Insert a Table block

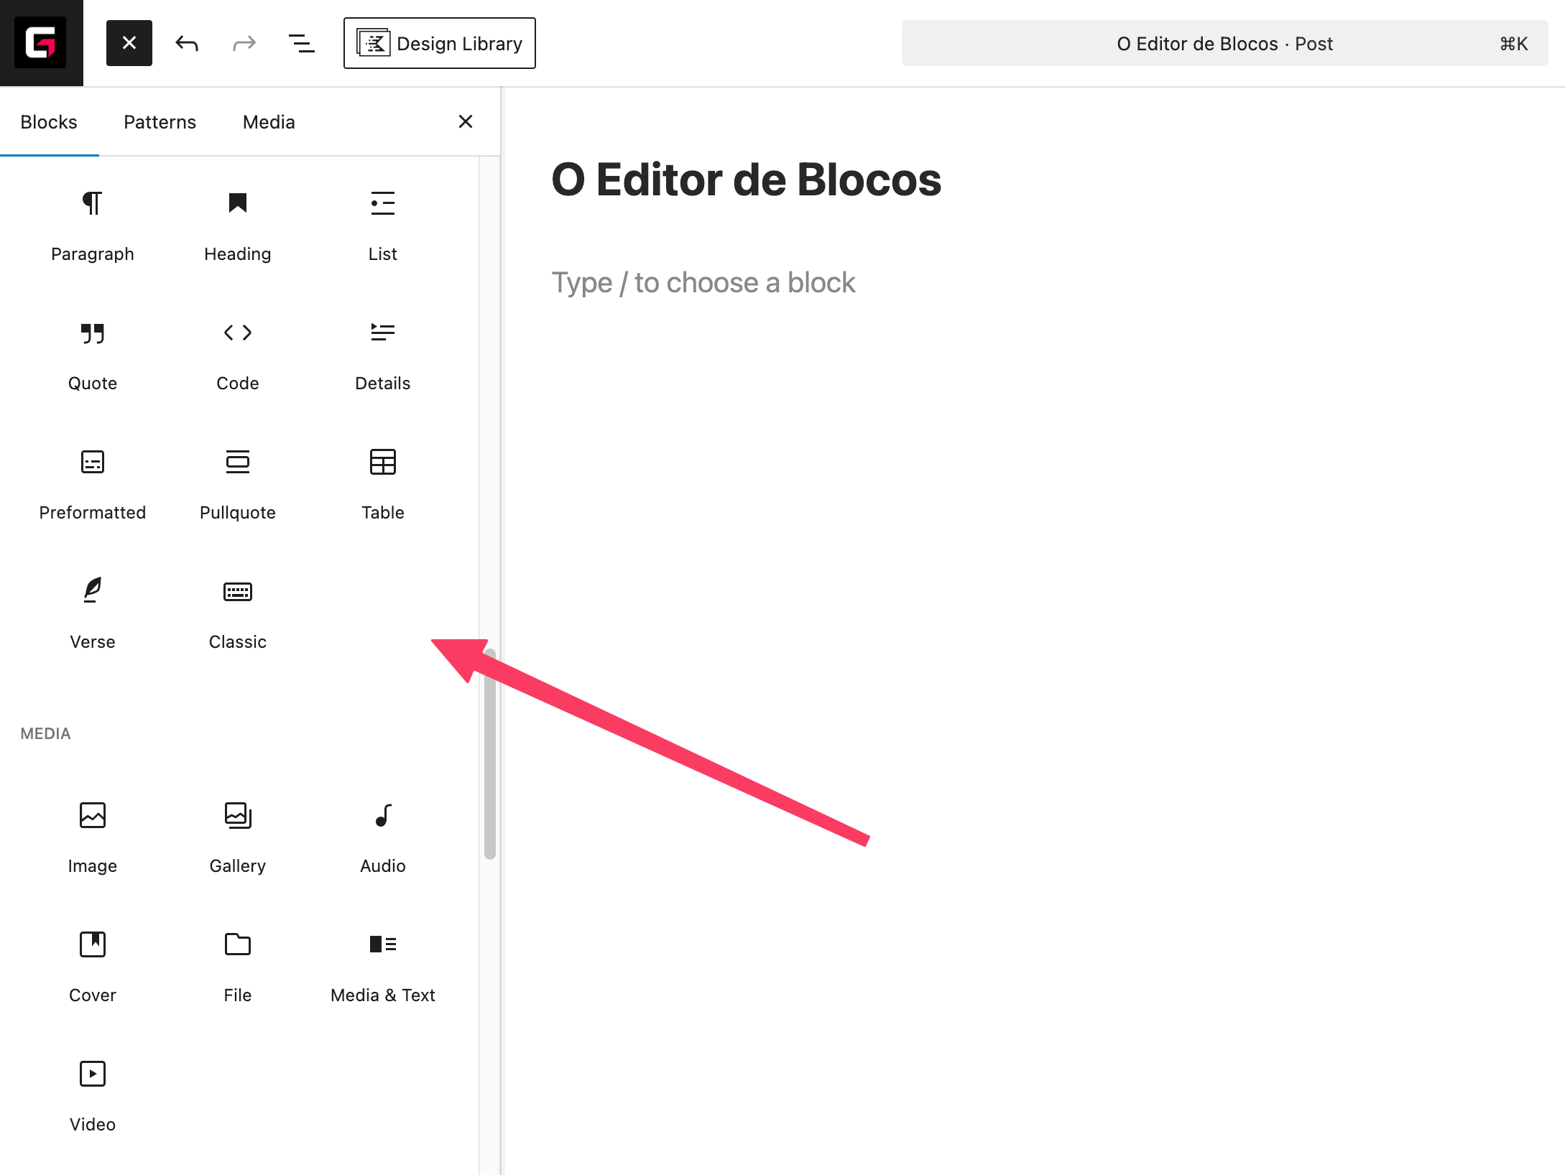coord(382,481)
